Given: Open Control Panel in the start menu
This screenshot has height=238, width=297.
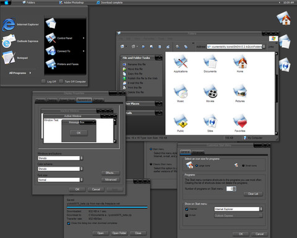Looking at the screenshot, I should point(64,38).
